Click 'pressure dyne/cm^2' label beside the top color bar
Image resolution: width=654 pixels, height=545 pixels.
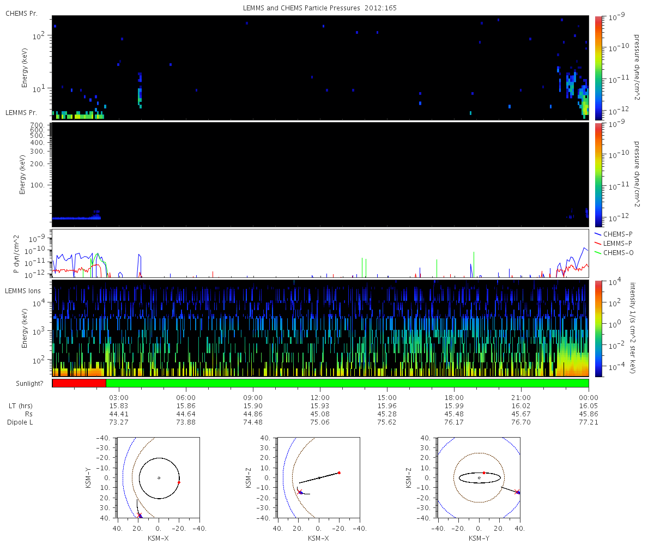coord(636,68)
